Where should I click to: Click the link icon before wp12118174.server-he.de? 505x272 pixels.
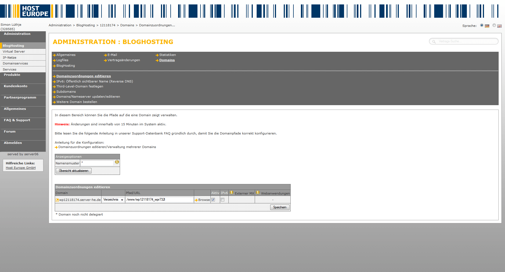[x=57, y=200]
